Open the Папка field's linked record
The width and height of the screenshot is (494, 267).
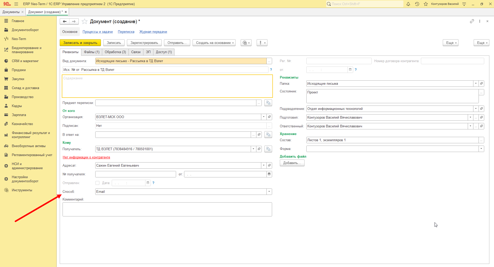481,83
